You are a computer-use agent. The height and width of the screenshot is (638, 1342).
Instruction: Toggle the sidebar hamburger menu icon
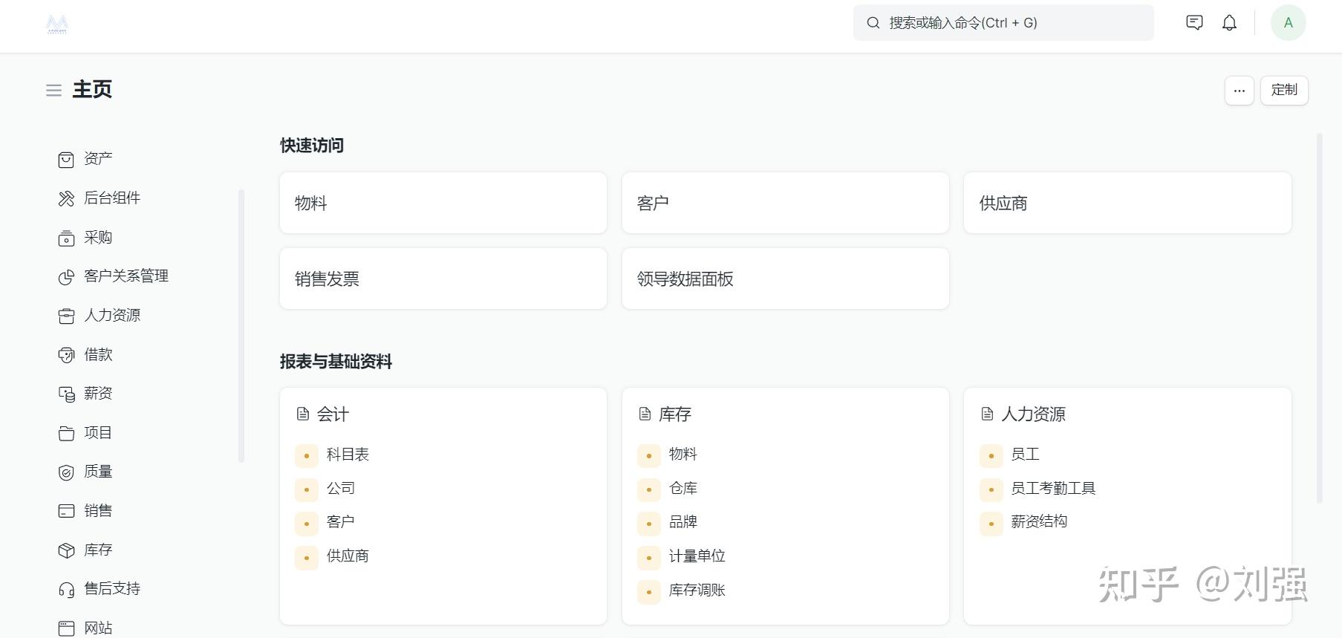pyautogui.click(x=53, y=91)
